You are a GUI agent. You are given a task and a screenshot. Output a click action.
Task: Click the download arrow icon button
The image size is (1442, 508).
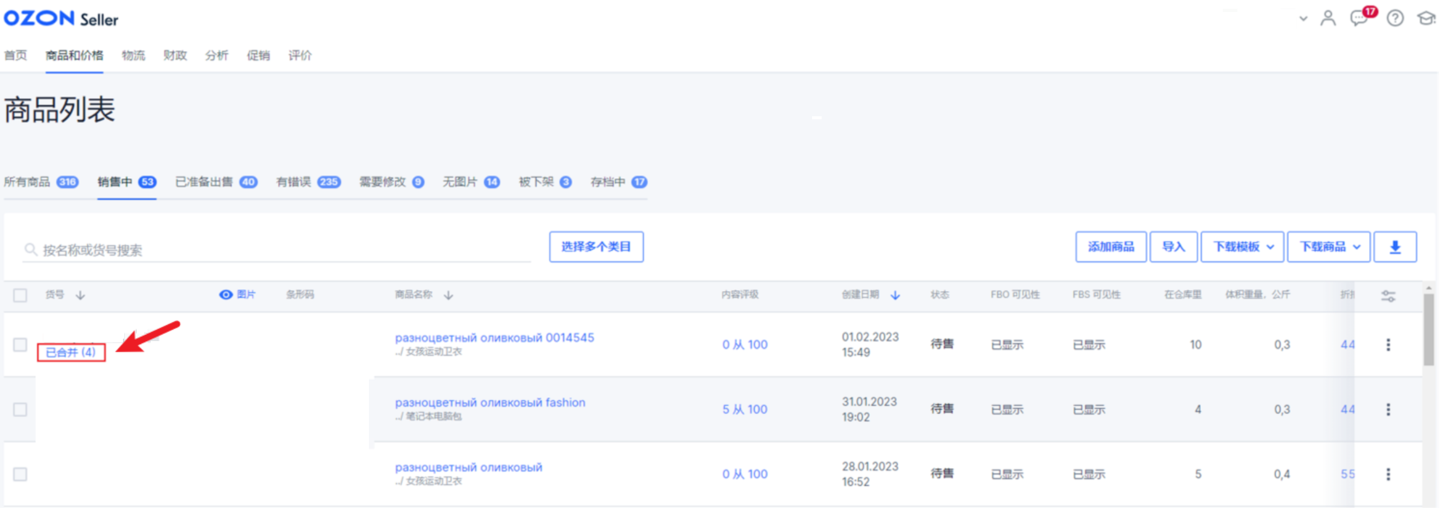point(1395,247)
